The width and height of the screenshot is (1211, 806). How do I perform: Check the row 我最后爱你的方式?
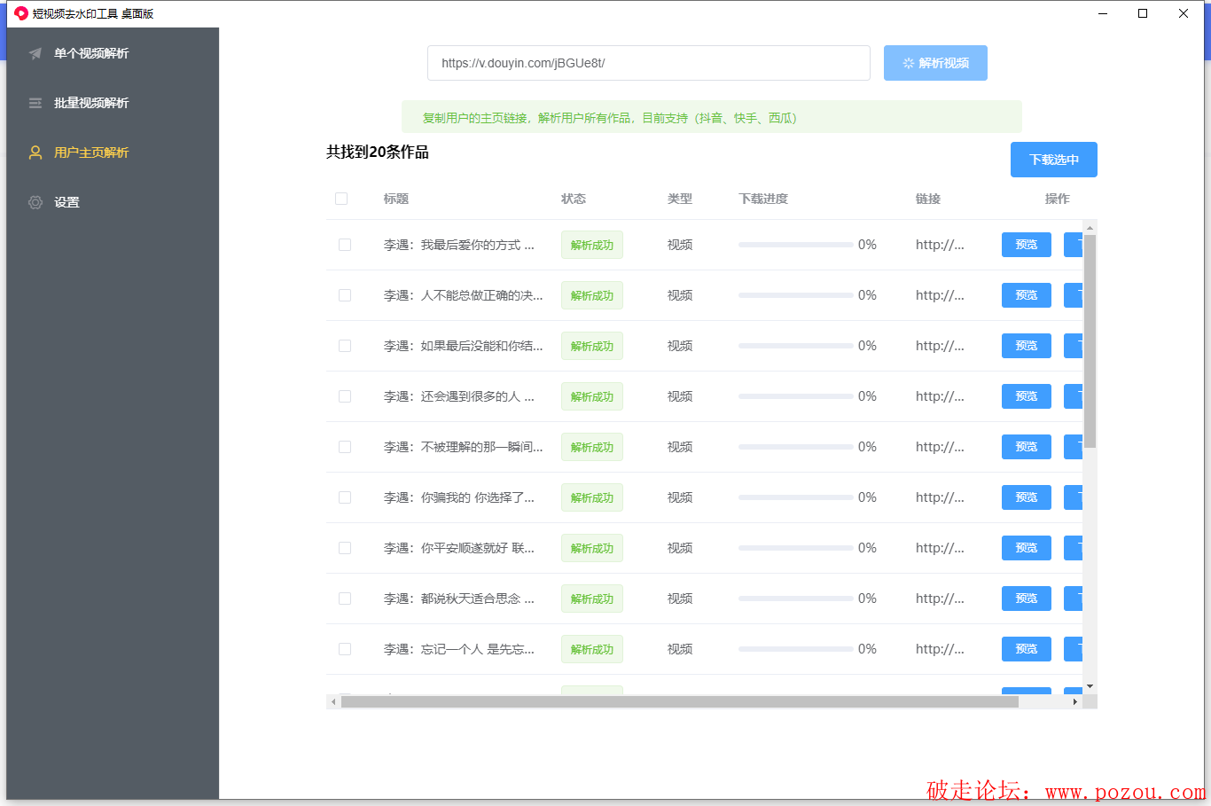click(345, 245)
